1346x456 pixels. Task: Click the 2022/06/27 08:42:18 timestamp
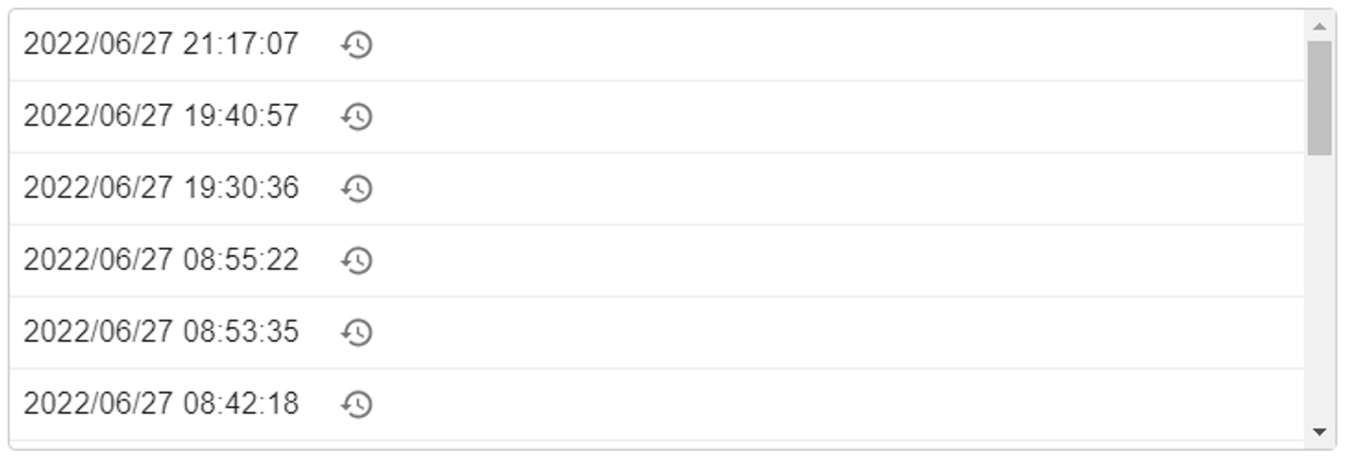(161, 403)
